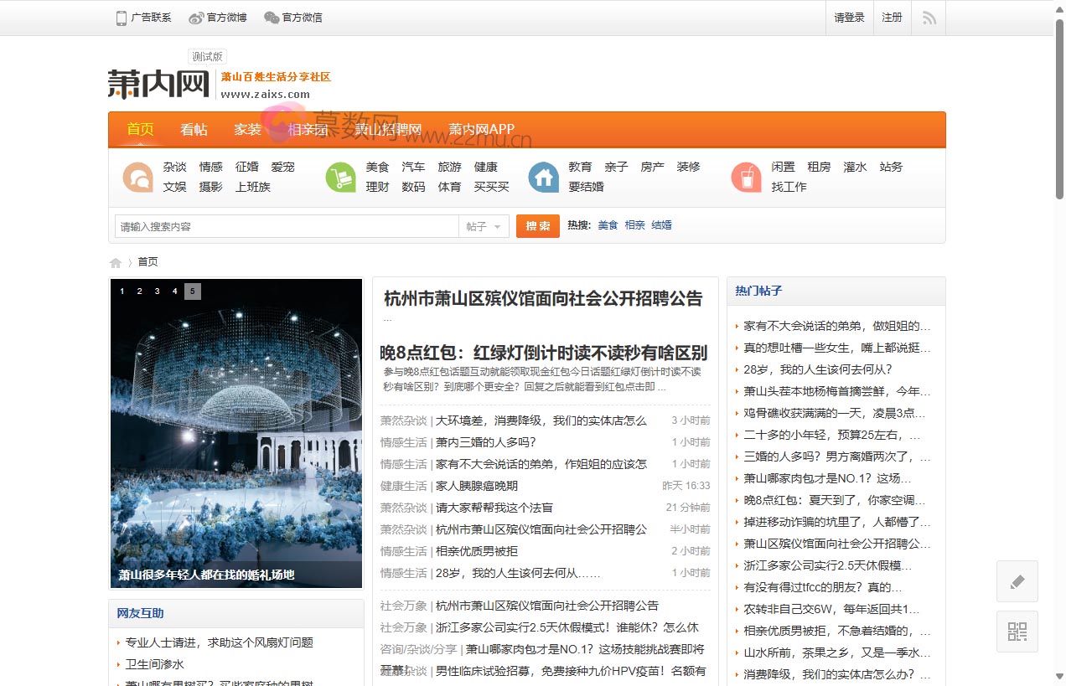The width and height of the screenshot is (1066, 686).
Task: Open 官方微博 via the Weibo icon
Action: (x=197, y=17)
